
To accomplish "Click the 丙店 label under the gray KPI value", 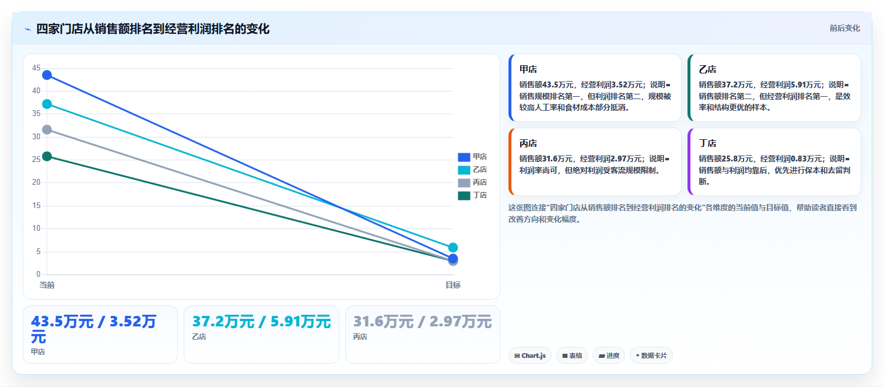I will (360, 337).
